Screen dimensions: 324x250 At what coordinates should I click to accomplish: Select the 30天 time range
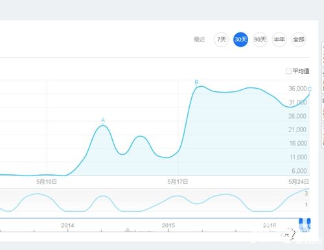(240, 40)
